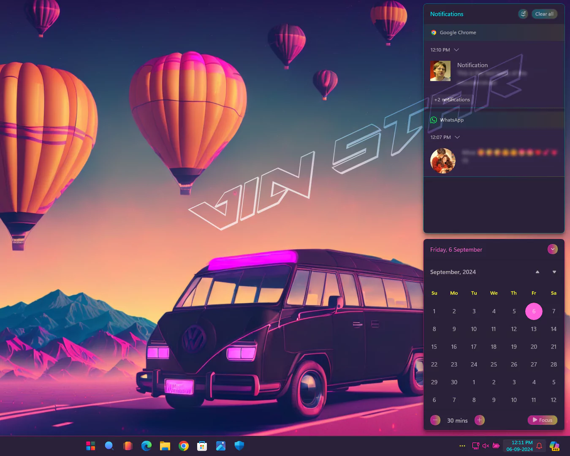Select date 30 in the calendar
Screen dimensions: 570x456
pyautogui.click(x=454, y=382)
